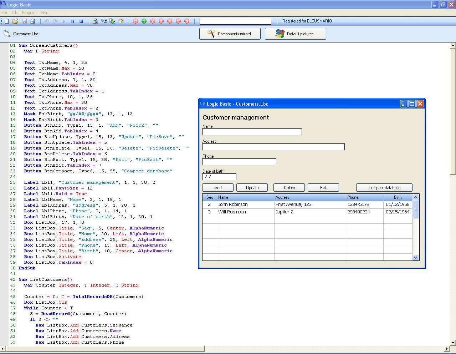Open the Program menu
This screenshot has height=354, width=456.
point(29,12)
